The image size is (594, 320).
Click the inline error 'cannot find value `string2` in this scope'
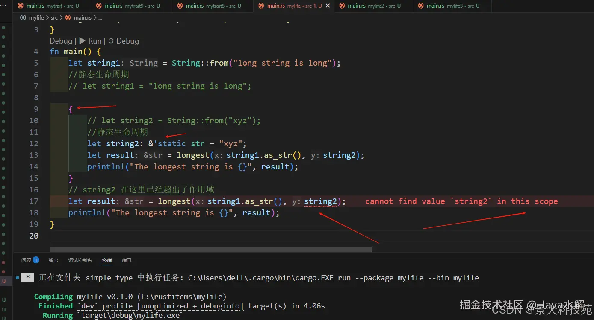coord(461,201)
